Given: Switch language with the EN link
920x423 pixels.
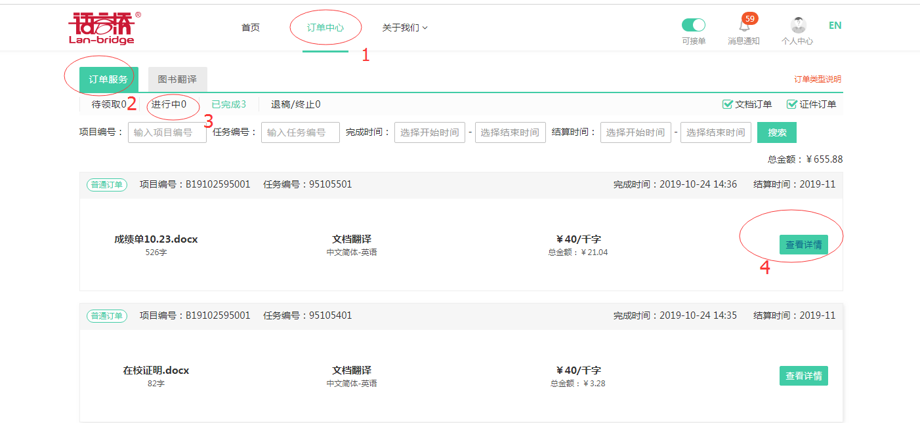Looking at the screenshot, I should 835,26.
